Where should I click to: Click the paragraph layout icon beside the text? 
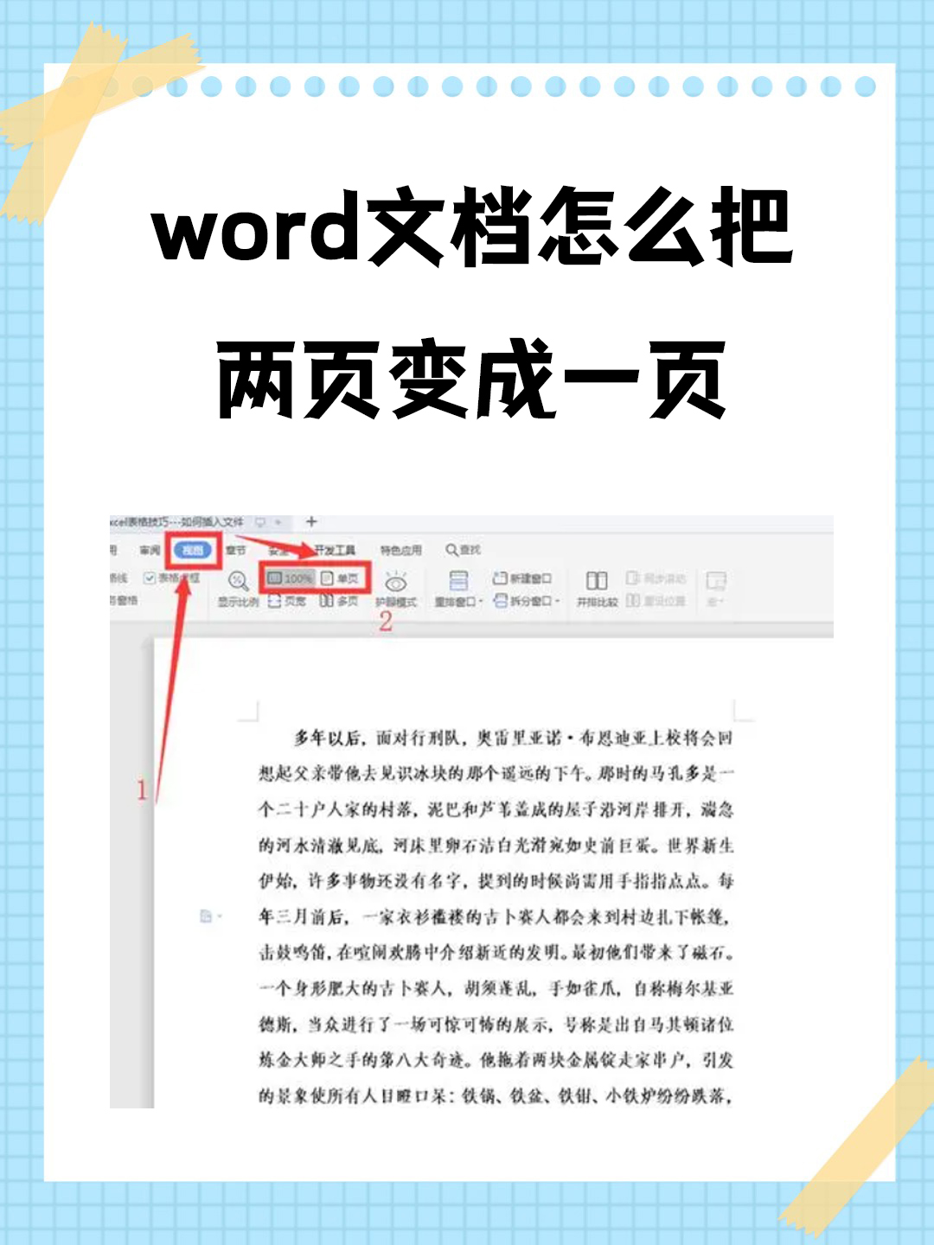click(x=207, y=916)
